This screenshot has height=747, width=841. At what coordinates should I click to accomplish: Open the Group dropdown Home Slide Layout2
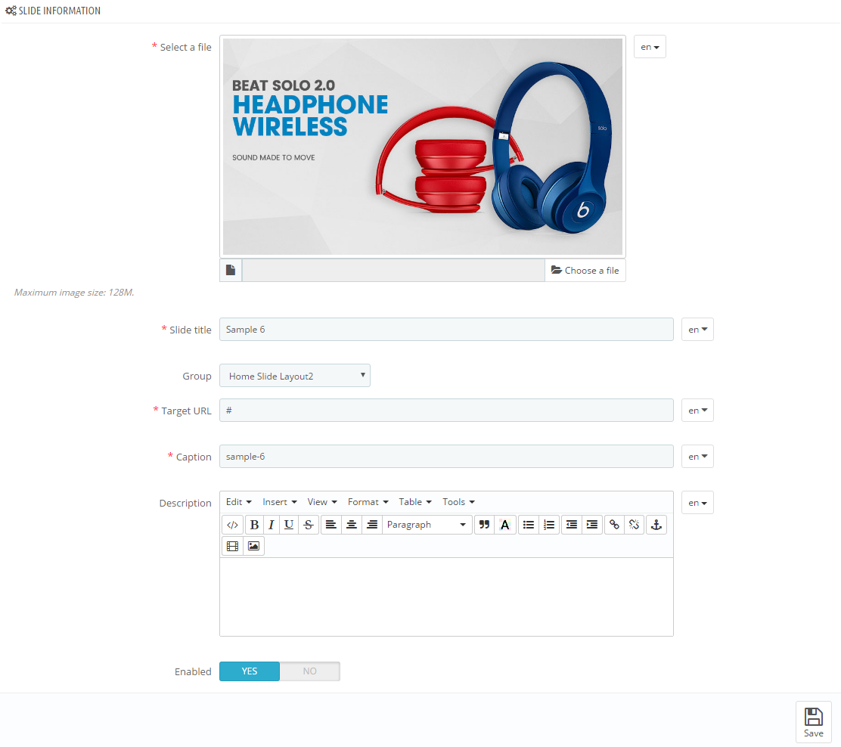[x=294, y=376]
